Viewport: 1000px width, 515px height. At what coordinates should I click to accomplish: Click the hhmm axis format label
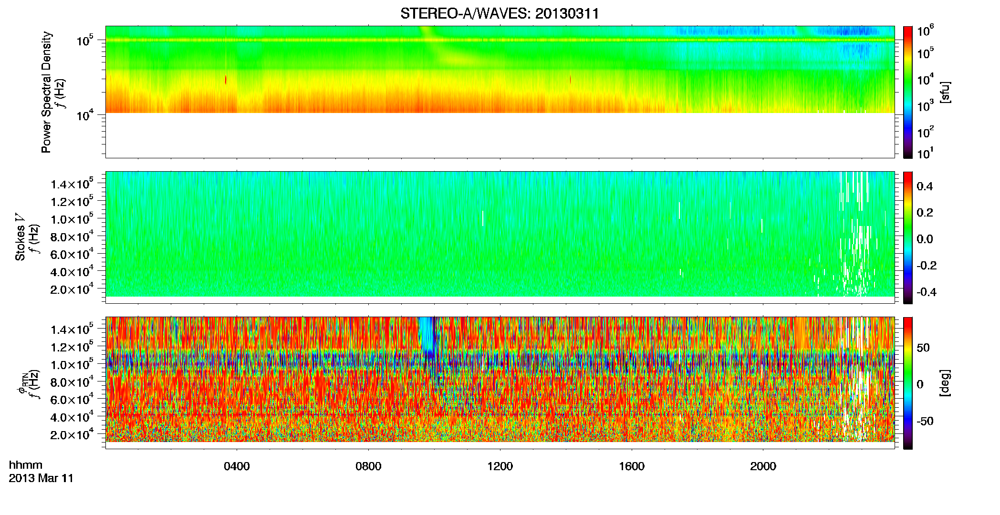pyautogui.click(x=26, y=465)
